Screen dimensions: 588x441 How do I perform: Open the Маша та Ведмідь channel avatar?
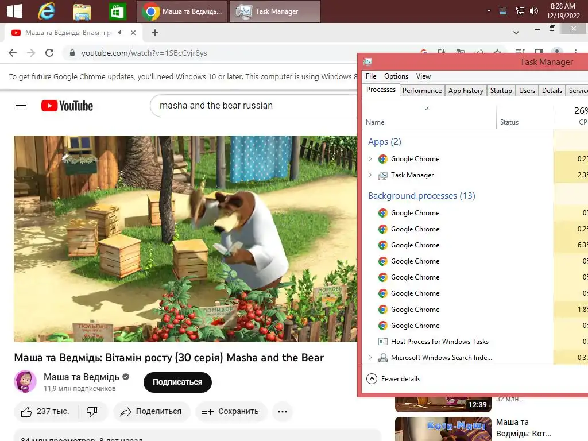point(25,381)
